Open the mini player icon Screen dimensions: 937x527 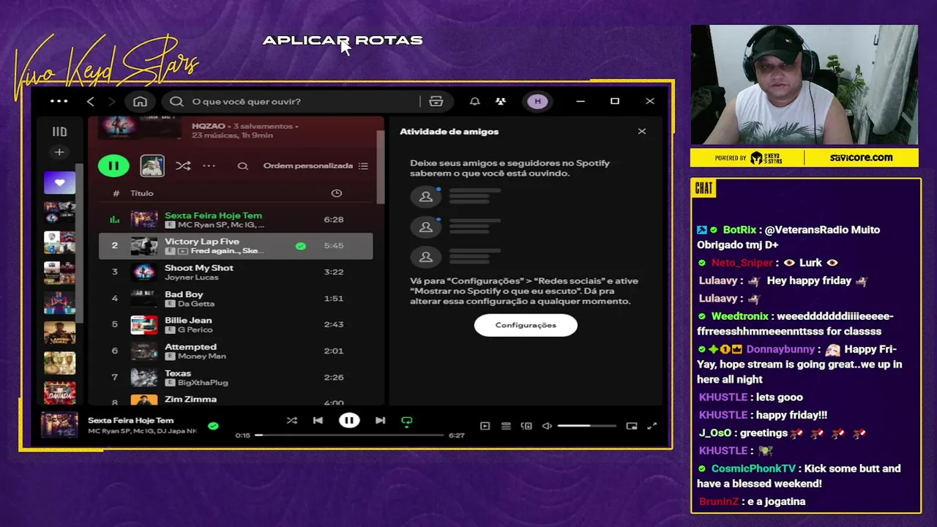click(632, 426)
